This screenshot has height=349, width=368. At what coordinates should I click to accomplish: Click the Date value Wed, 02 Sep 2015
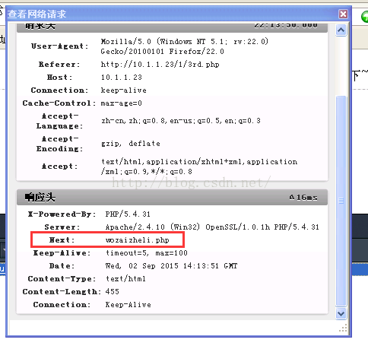(x=171, y=266)
